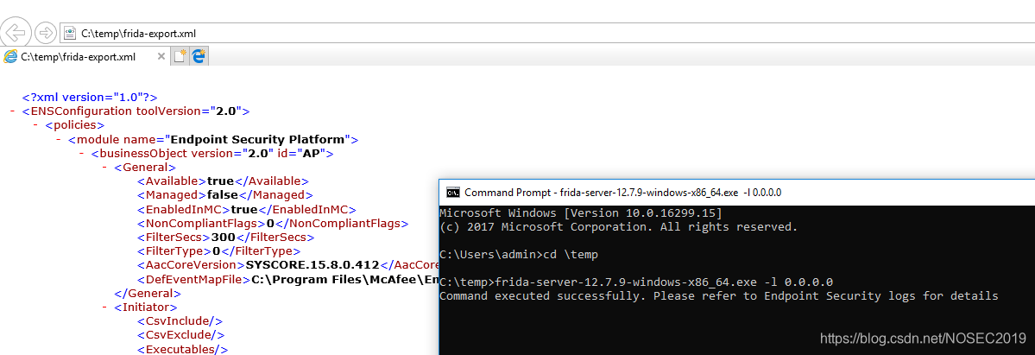The image size is (1035, 355).
Task: Click the page icon in the address bar
Action: 69,33
